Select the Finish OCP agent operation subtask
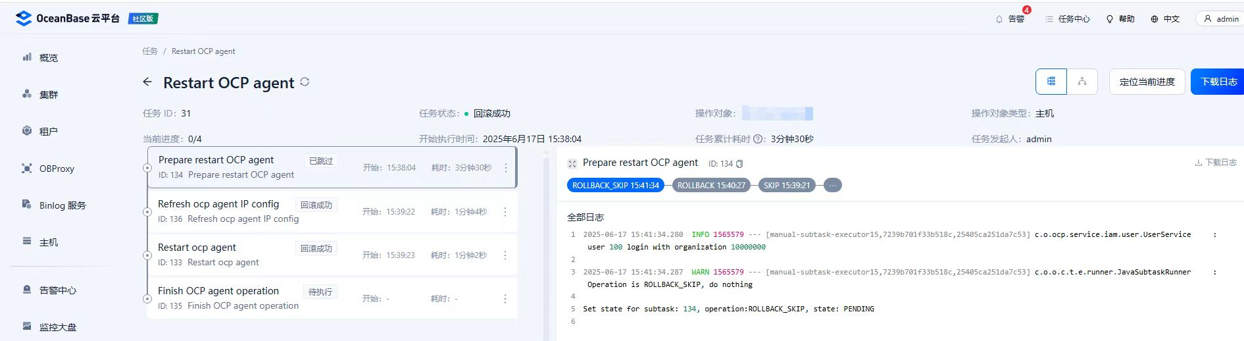The height and width of the screenshot is (341, 1244). coord(332,298)
